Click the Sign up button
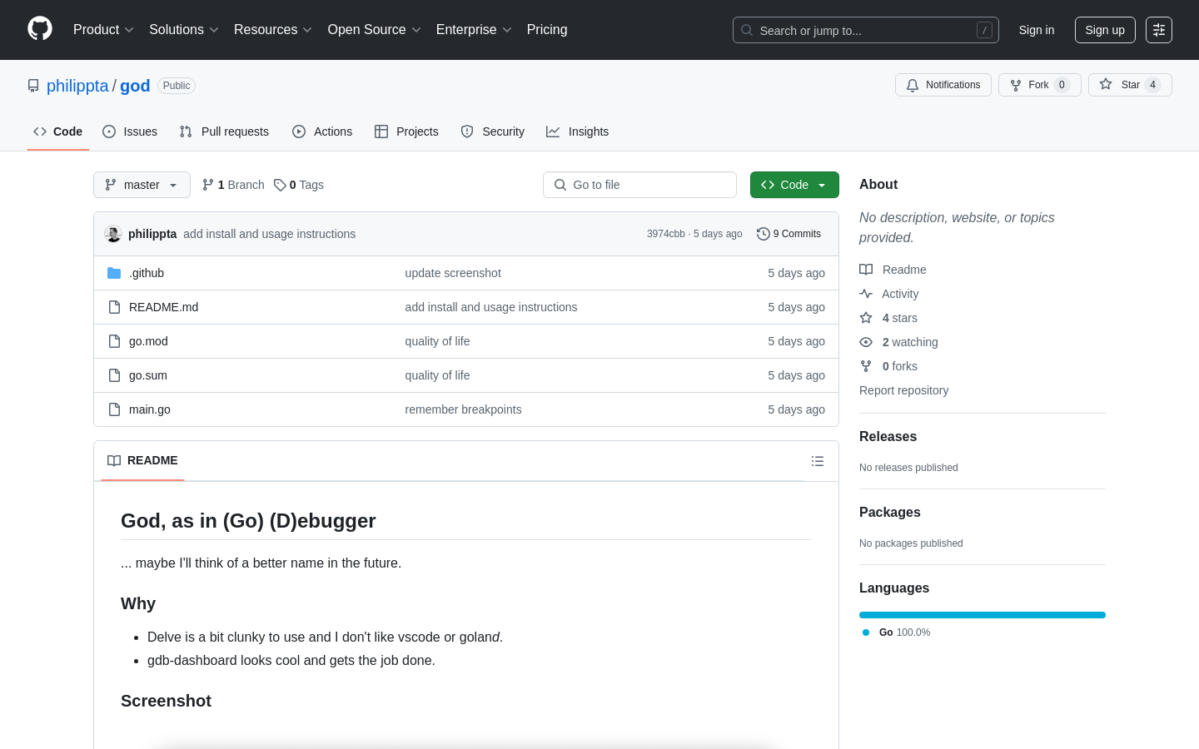This screenshot has height=749, width=1199. click(x=1105, y=30)
